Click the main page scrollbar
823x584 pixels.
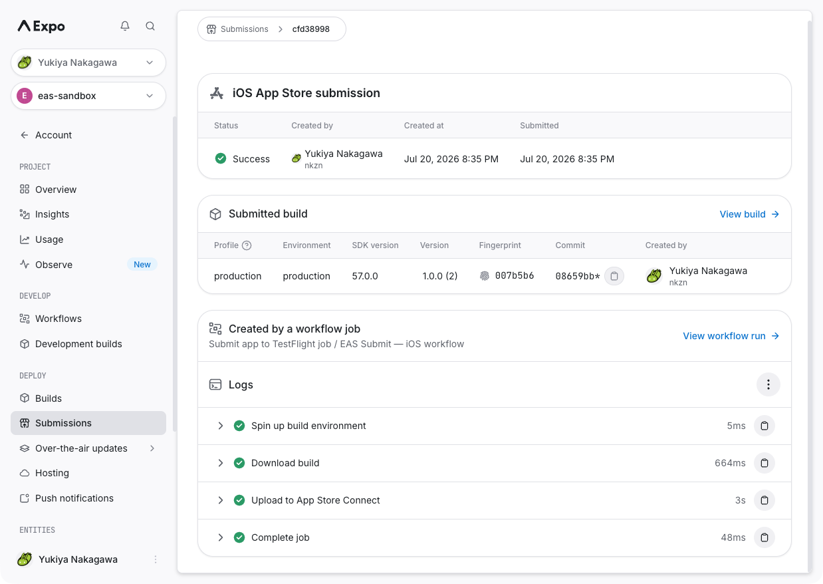click(x=810, y=296)
